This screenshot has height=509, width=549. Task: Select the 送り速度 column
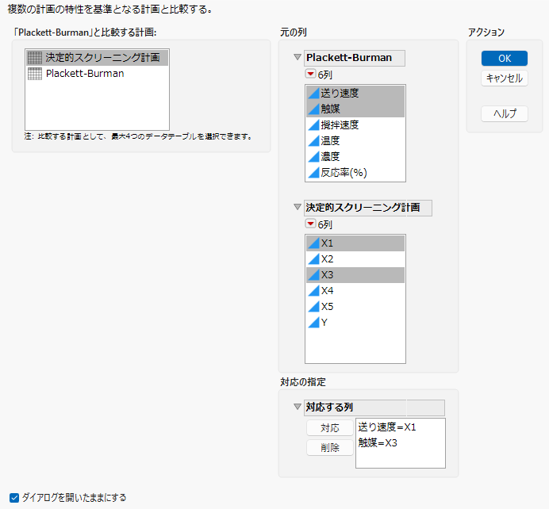point(355,94)
